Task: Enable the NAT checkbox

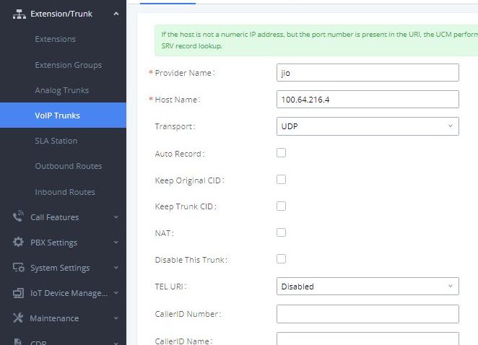Action: click(x=282, y=232)
